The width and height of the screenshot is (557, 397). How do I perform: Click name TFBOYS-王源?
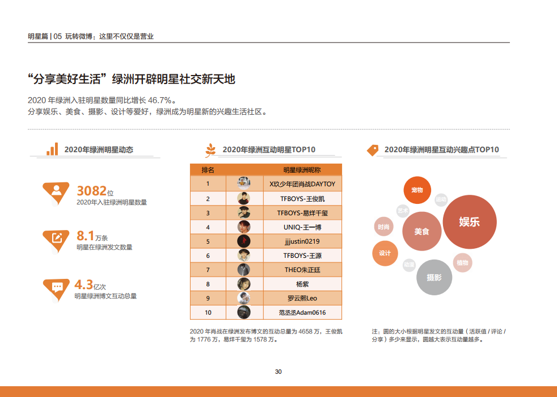click(302, 256)
